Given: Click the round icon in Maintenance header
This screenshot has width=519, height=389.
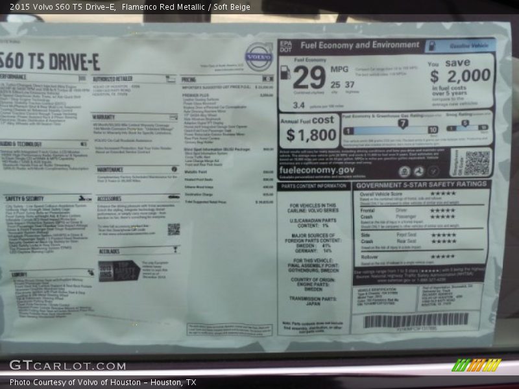Looking at the screenshot, I should 175,169.
